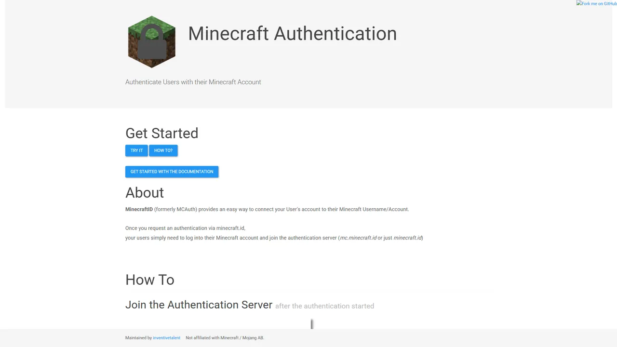Follow the inventivetalent maintainer link
This screenshot has width=617, height=347.
coord(166,338)
